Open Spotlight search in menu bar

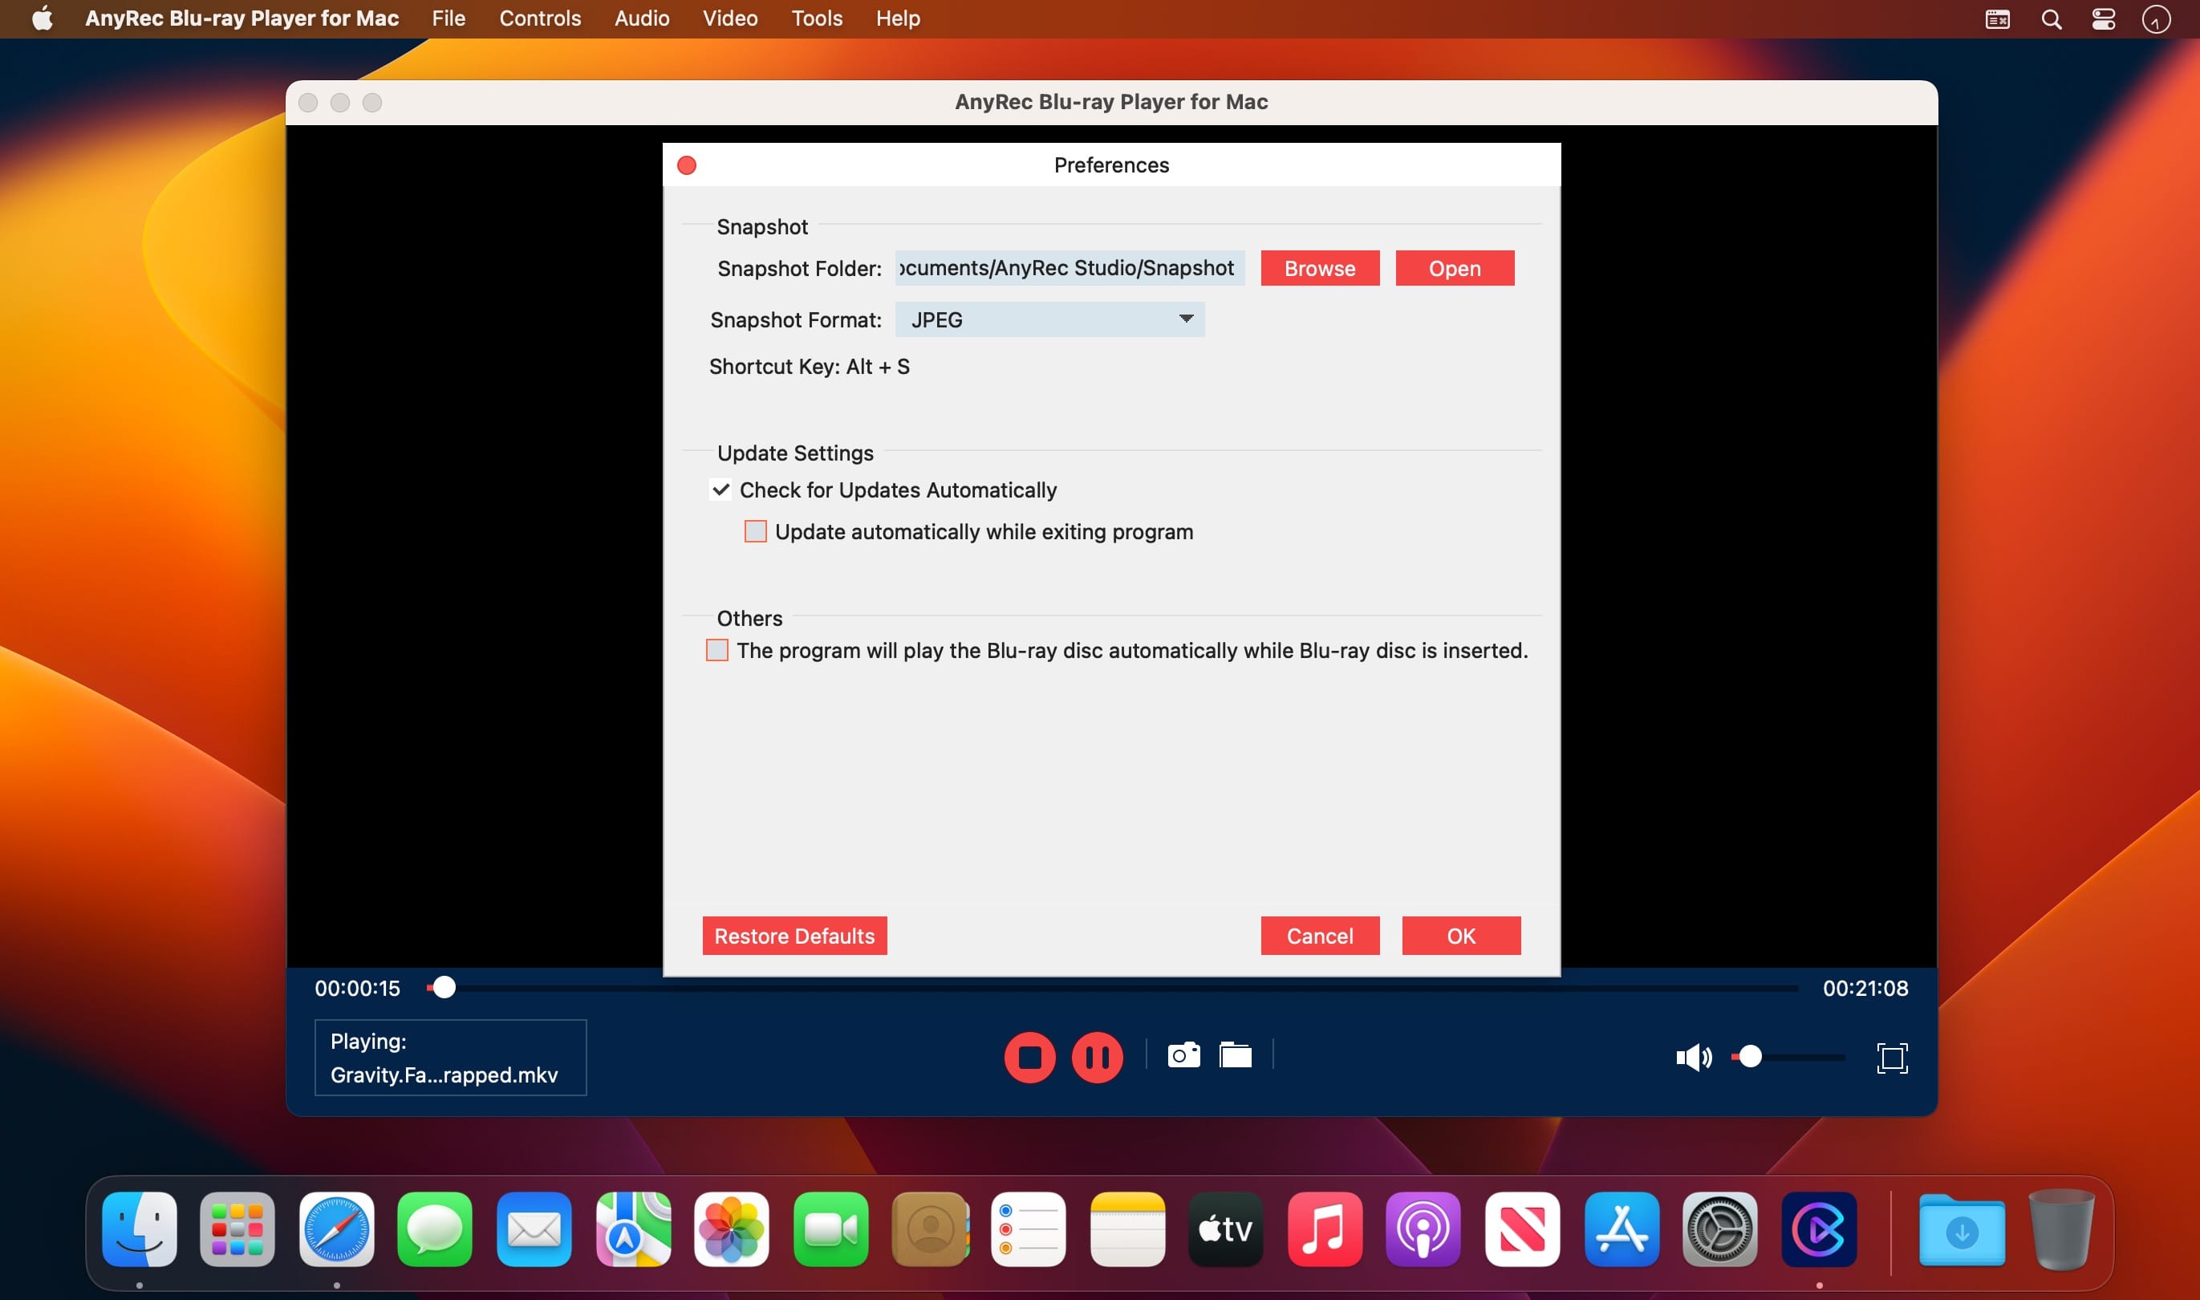(2050, 19)
